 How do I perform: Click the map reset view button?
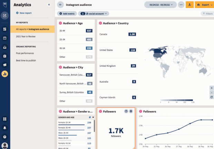click(x=211, y=97)
